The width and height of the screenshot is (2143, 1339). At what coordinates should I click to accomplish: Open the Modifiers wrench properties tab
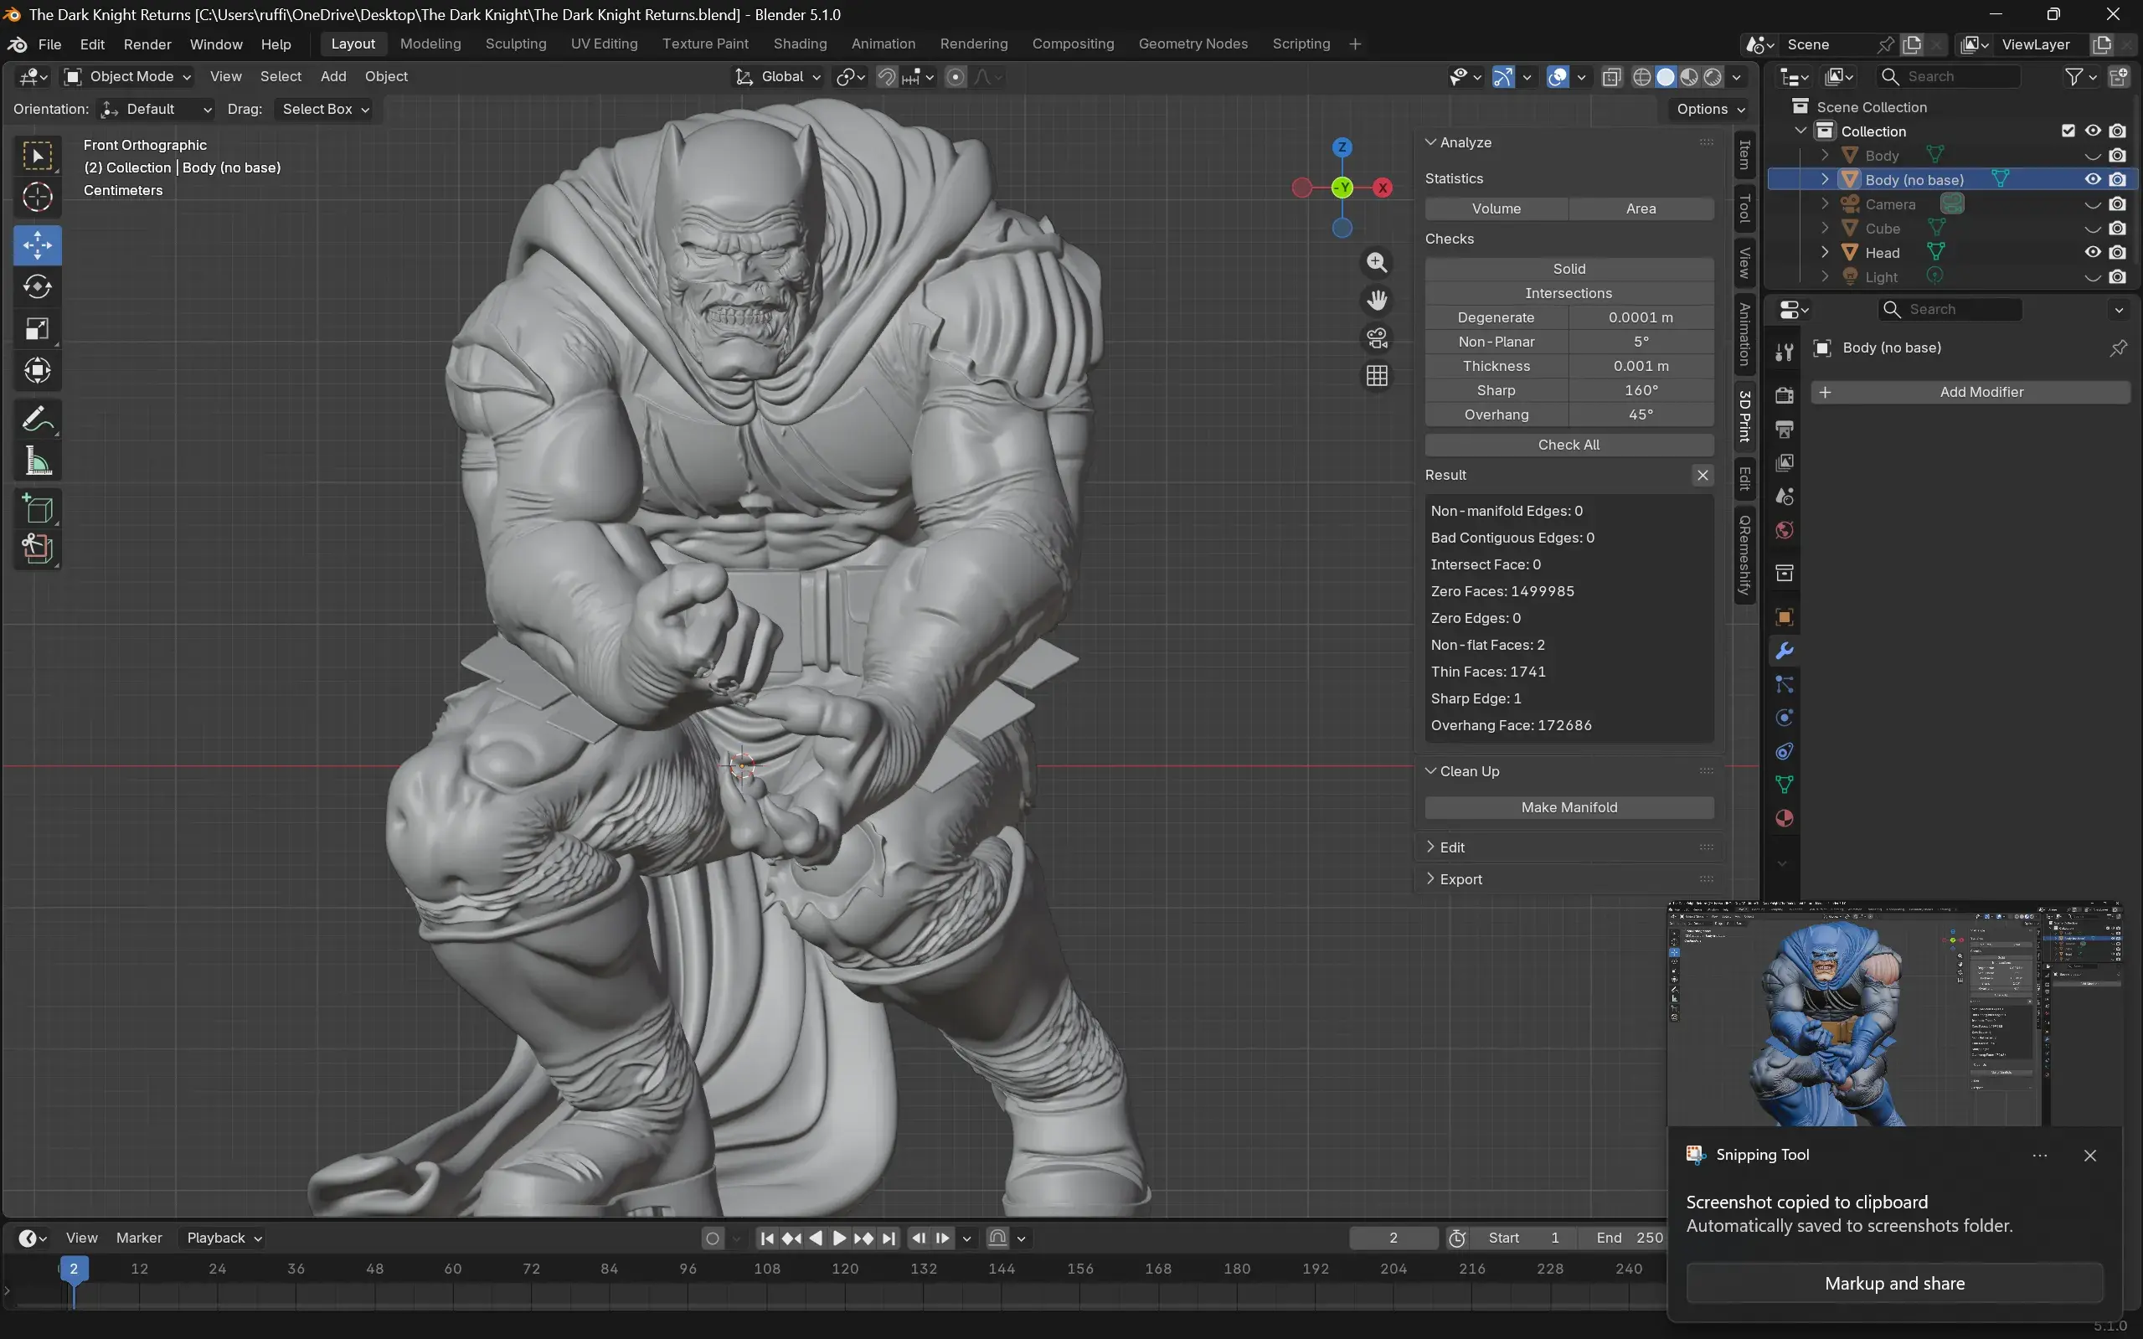[x=1785, y=651]
